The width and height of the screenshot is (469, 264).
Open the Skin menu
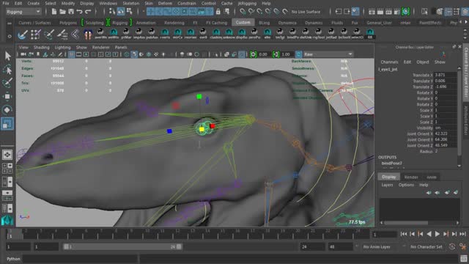148,3
